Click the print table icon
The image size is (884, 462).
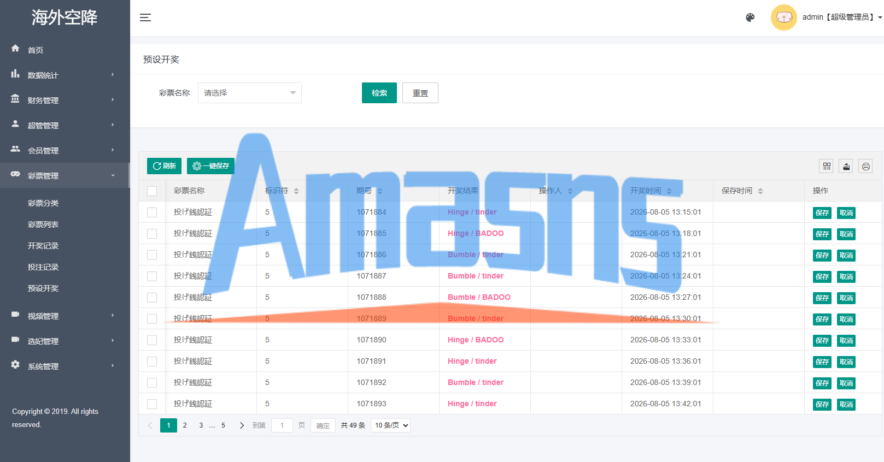coord(866,167)
